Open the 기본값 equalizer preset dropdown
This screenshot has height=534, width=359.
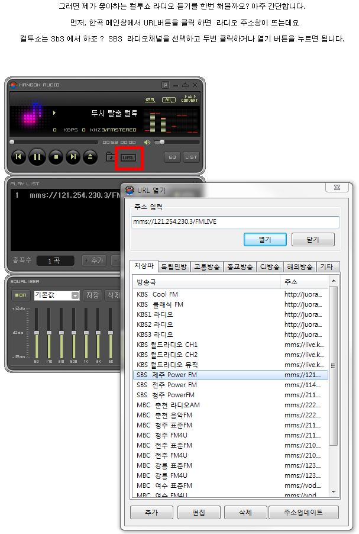(57, 295)
